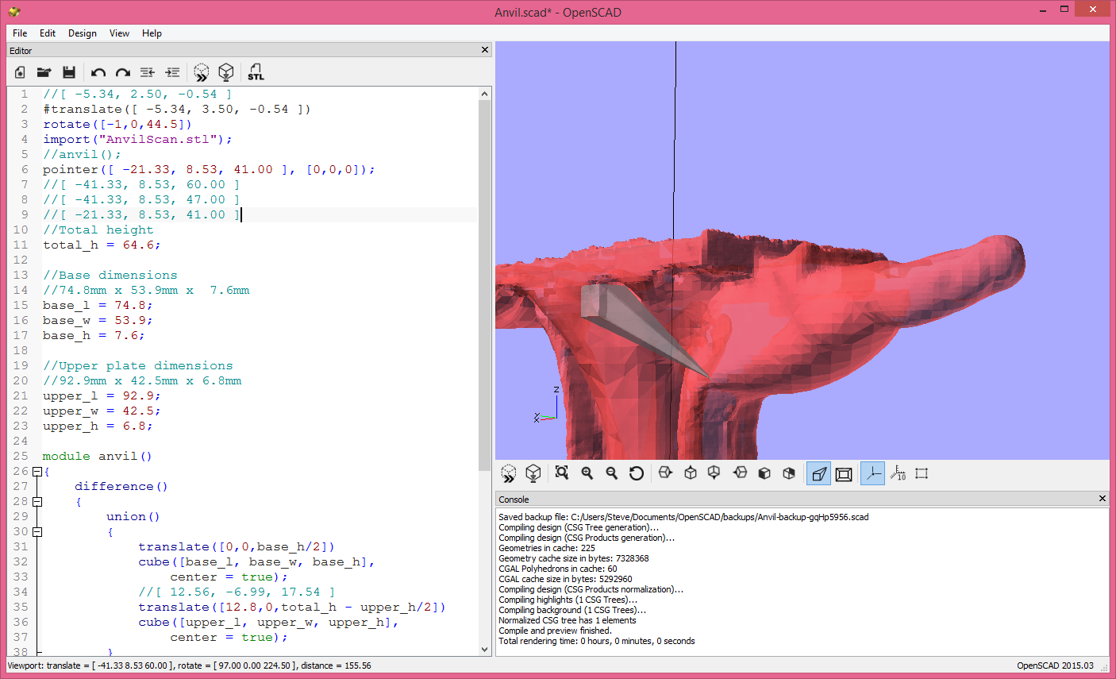Collapse code fold at line 26
This screenshot has width=1116, height=679.
click(37, 472)
